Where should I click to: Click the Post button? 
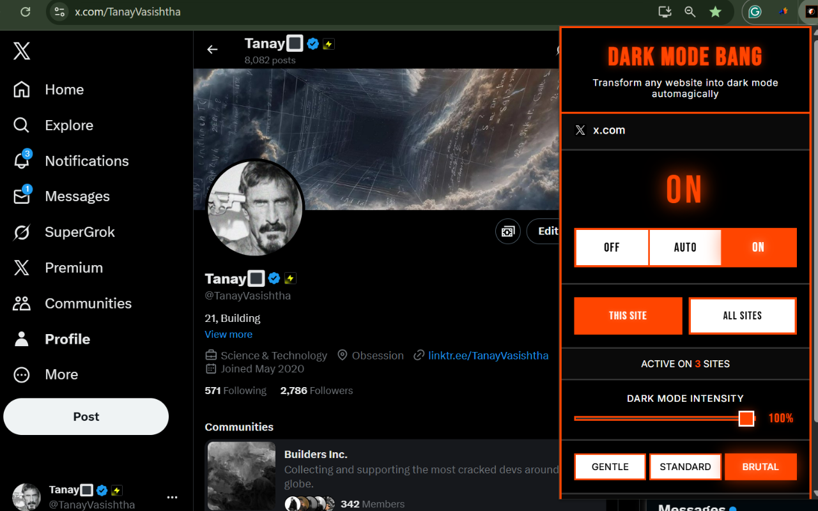(86, 416)
